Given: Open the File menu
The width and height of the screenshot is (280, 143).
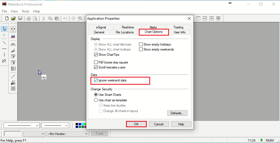Looking at the screenshot, I should click(x=4, y=11).
